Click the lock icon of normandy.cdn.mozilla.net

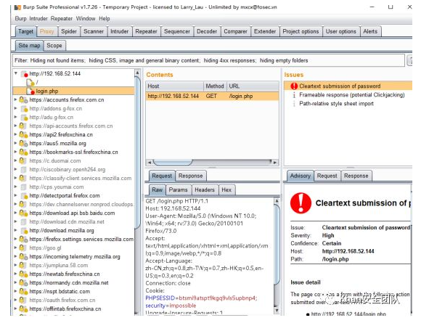23,283
